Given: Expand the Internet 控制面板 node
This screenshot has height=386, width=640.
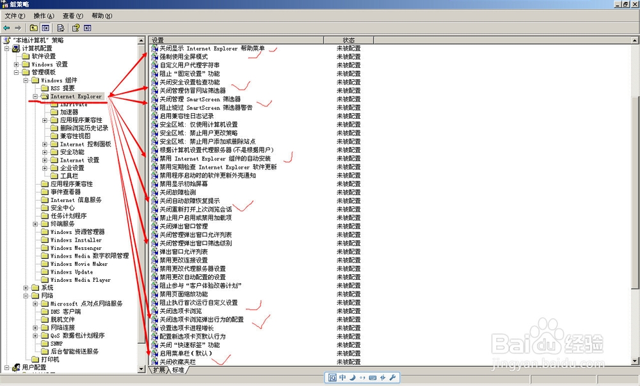Looking at the screenshot, I should coord(45,144).
